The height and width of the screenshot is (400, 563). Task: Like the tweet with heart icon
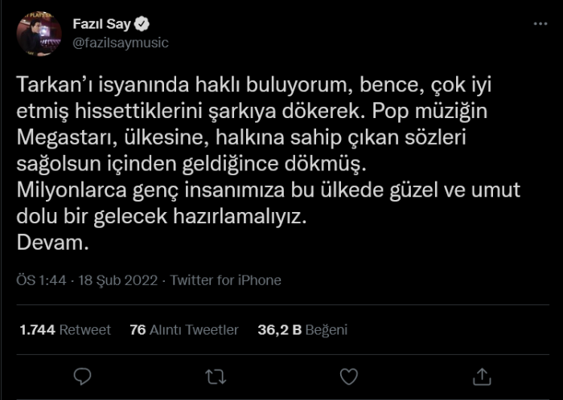(x=348, y=376)
